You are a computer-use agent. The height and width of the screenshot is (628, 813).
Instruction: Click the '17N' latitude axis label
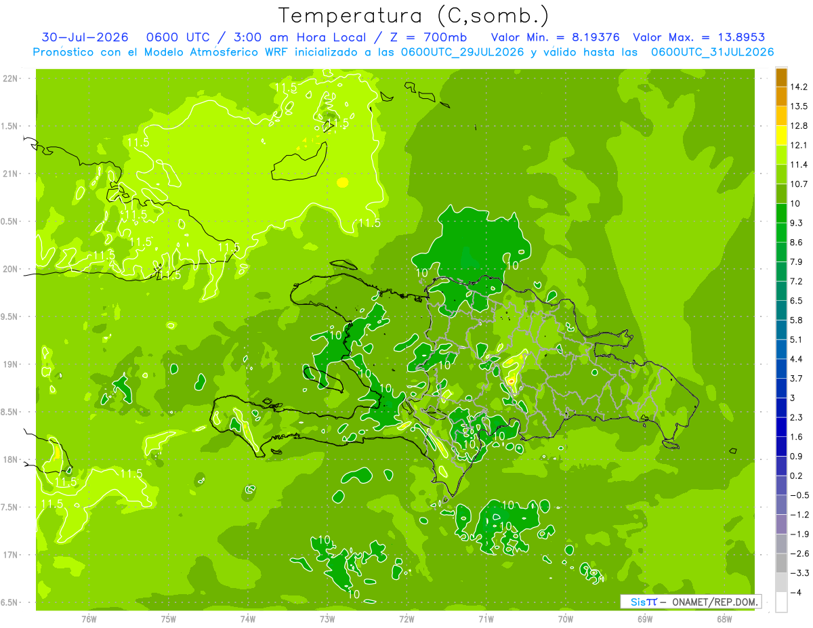coord(10,555)
